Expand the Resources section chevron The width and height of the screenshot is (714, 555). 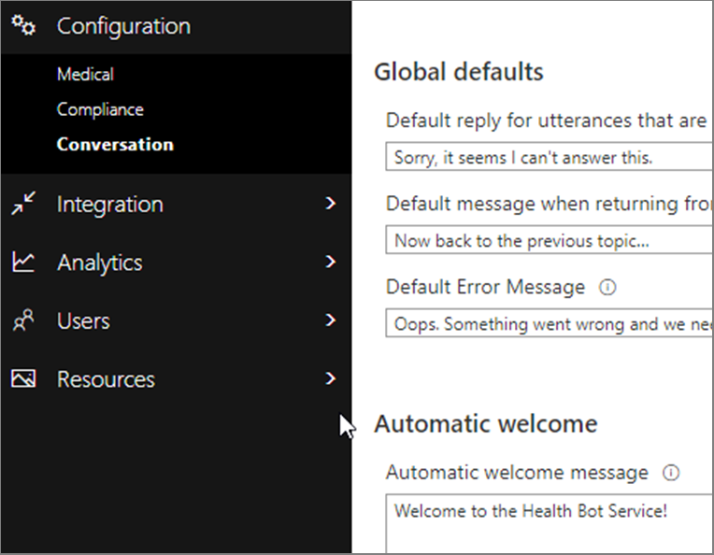pyautogui.click(x=330, y=378)
